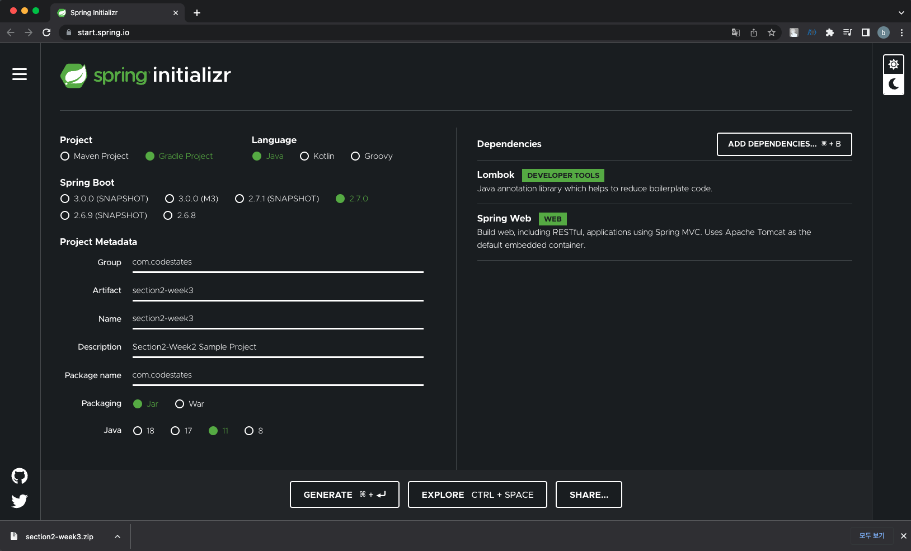Select Spring Boot 2.6.9 (SNAPSHOT)
This screenshot has width=911, height=551.
[x=104, y=215]
